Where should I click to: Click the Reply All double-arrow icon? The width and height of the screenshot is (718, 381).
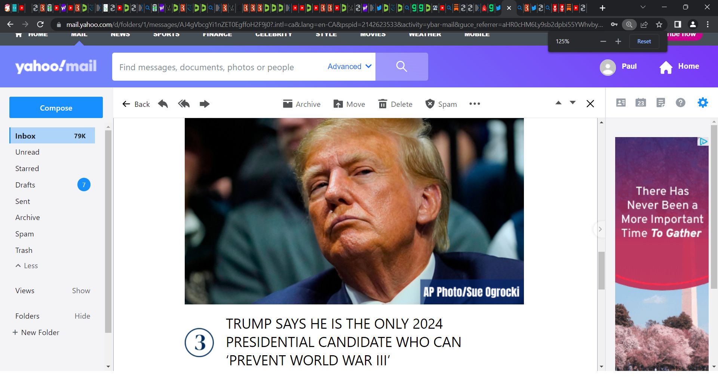click(184, 104)
